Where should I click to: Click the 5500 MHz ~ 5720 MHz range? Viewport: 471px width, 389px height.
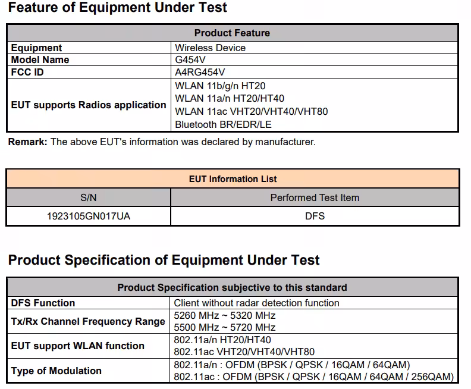[x=225, y=327]
